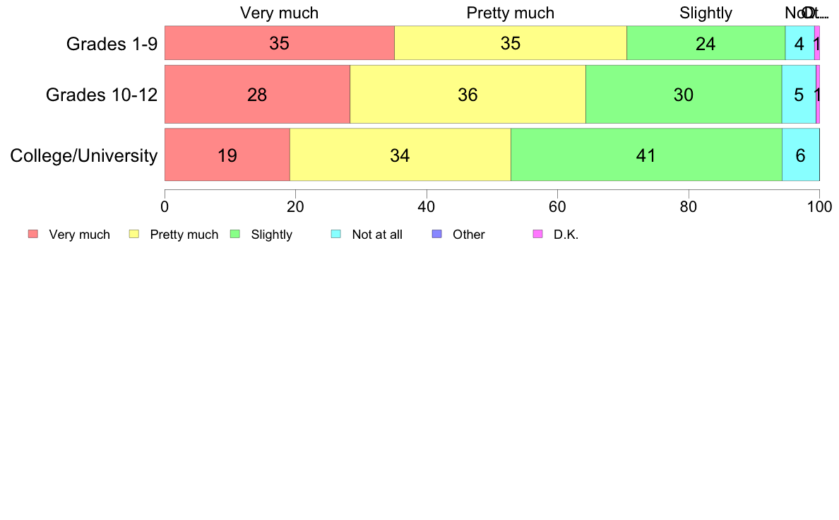Select the College/University cyan segment labeled 6
The image size is (839, 520).
[800, 155]
